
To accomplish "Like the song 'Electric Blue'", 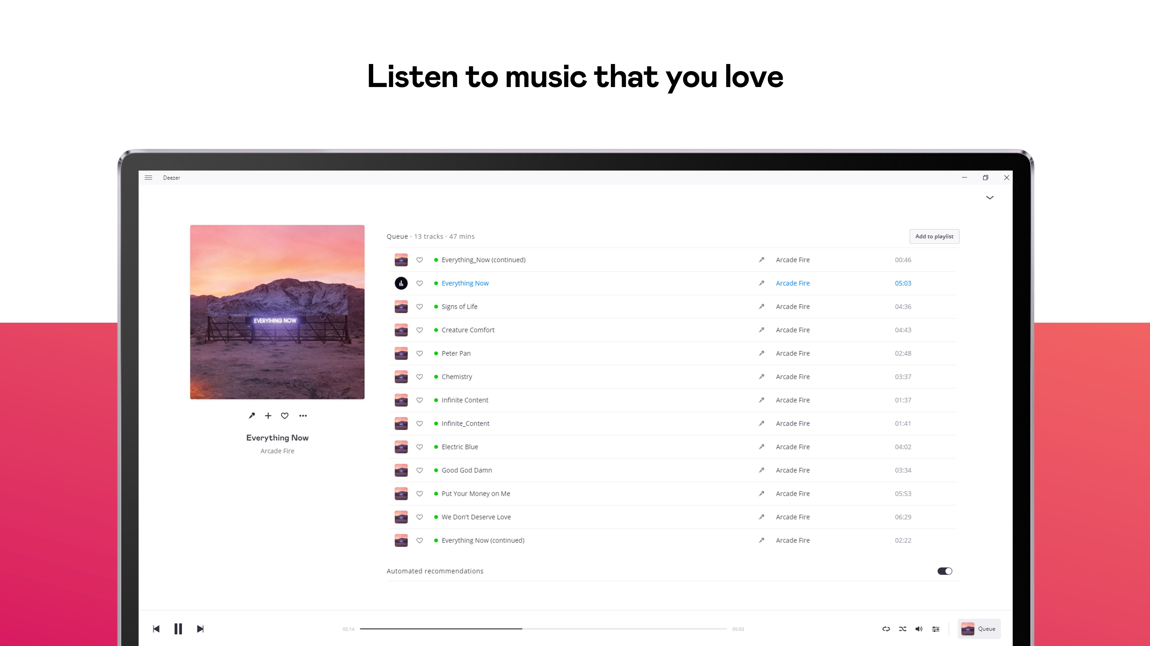I will [420, 447].
